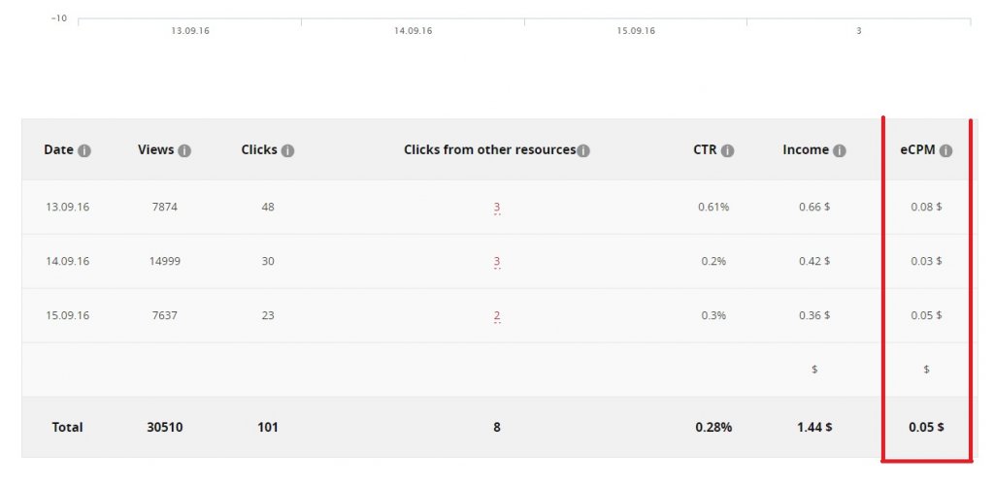Viewport: 994px width, 486px height.
Task: Click the 0.66 $ income value
Action: [x=813, y=208]
